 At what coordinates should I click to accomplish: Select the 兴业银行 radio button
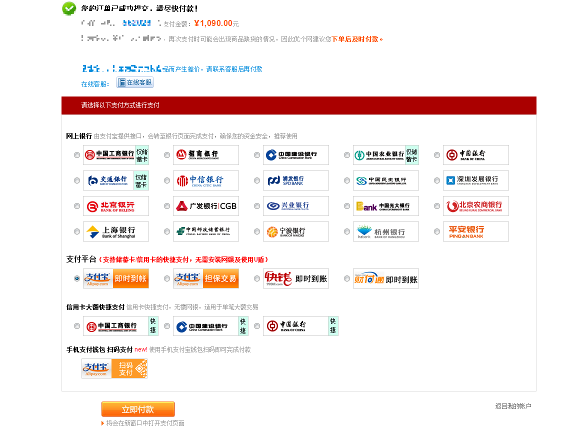click(x=257, y=206)
